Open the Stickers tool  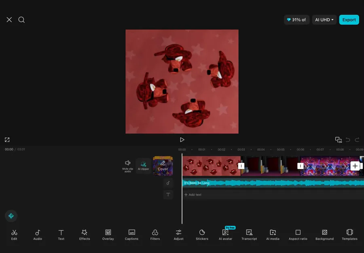click(202, 235)
